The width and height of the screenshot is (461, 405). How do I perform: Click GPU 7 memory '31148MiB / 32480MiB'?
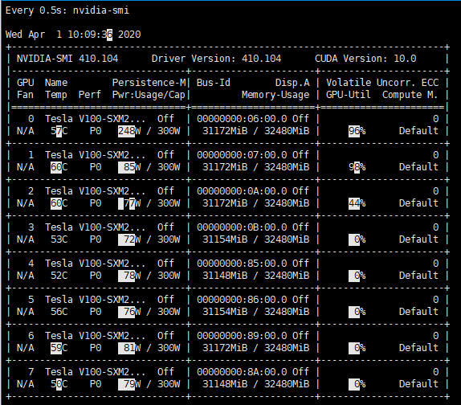(x=255, y=384)
